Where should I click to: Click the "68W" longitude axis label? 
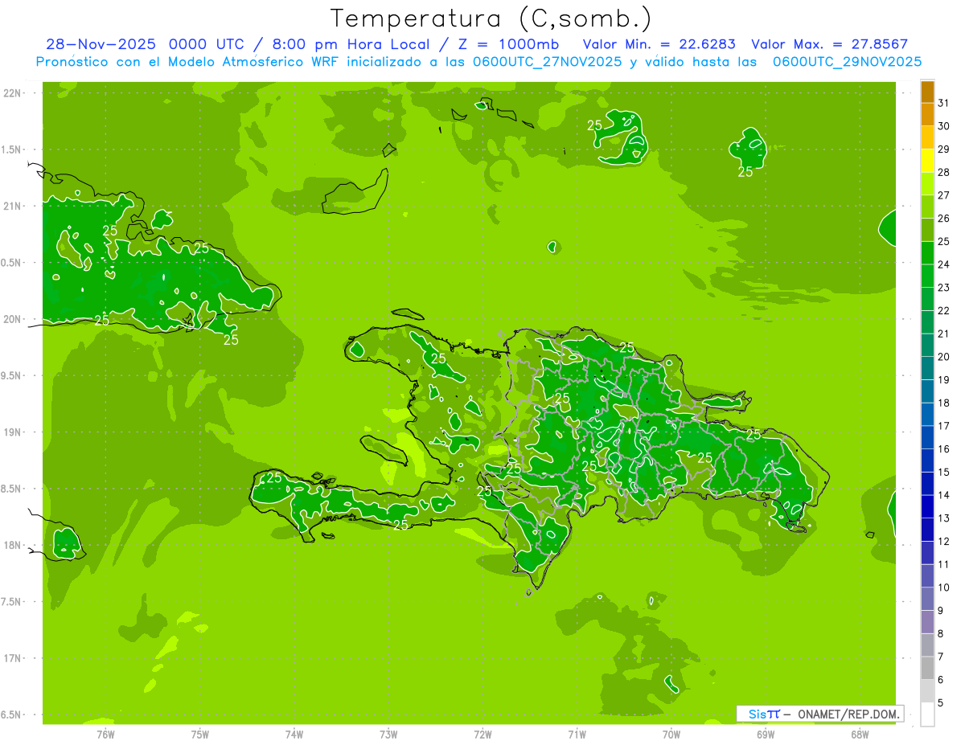coord(860,734)
